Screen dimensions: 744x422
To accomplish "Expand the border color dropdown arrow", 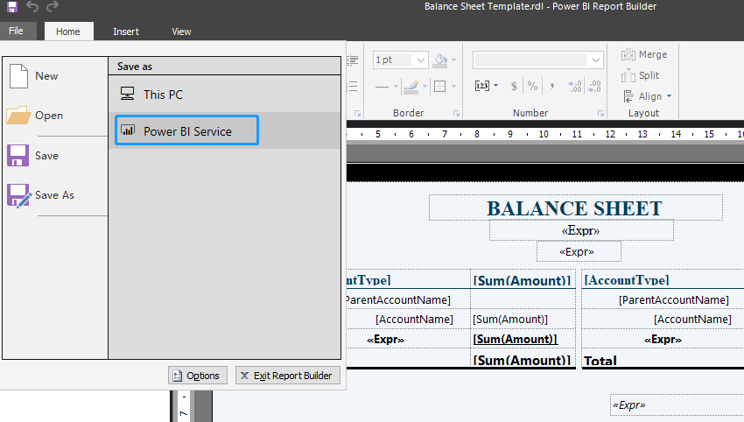I will pos(425,87).
